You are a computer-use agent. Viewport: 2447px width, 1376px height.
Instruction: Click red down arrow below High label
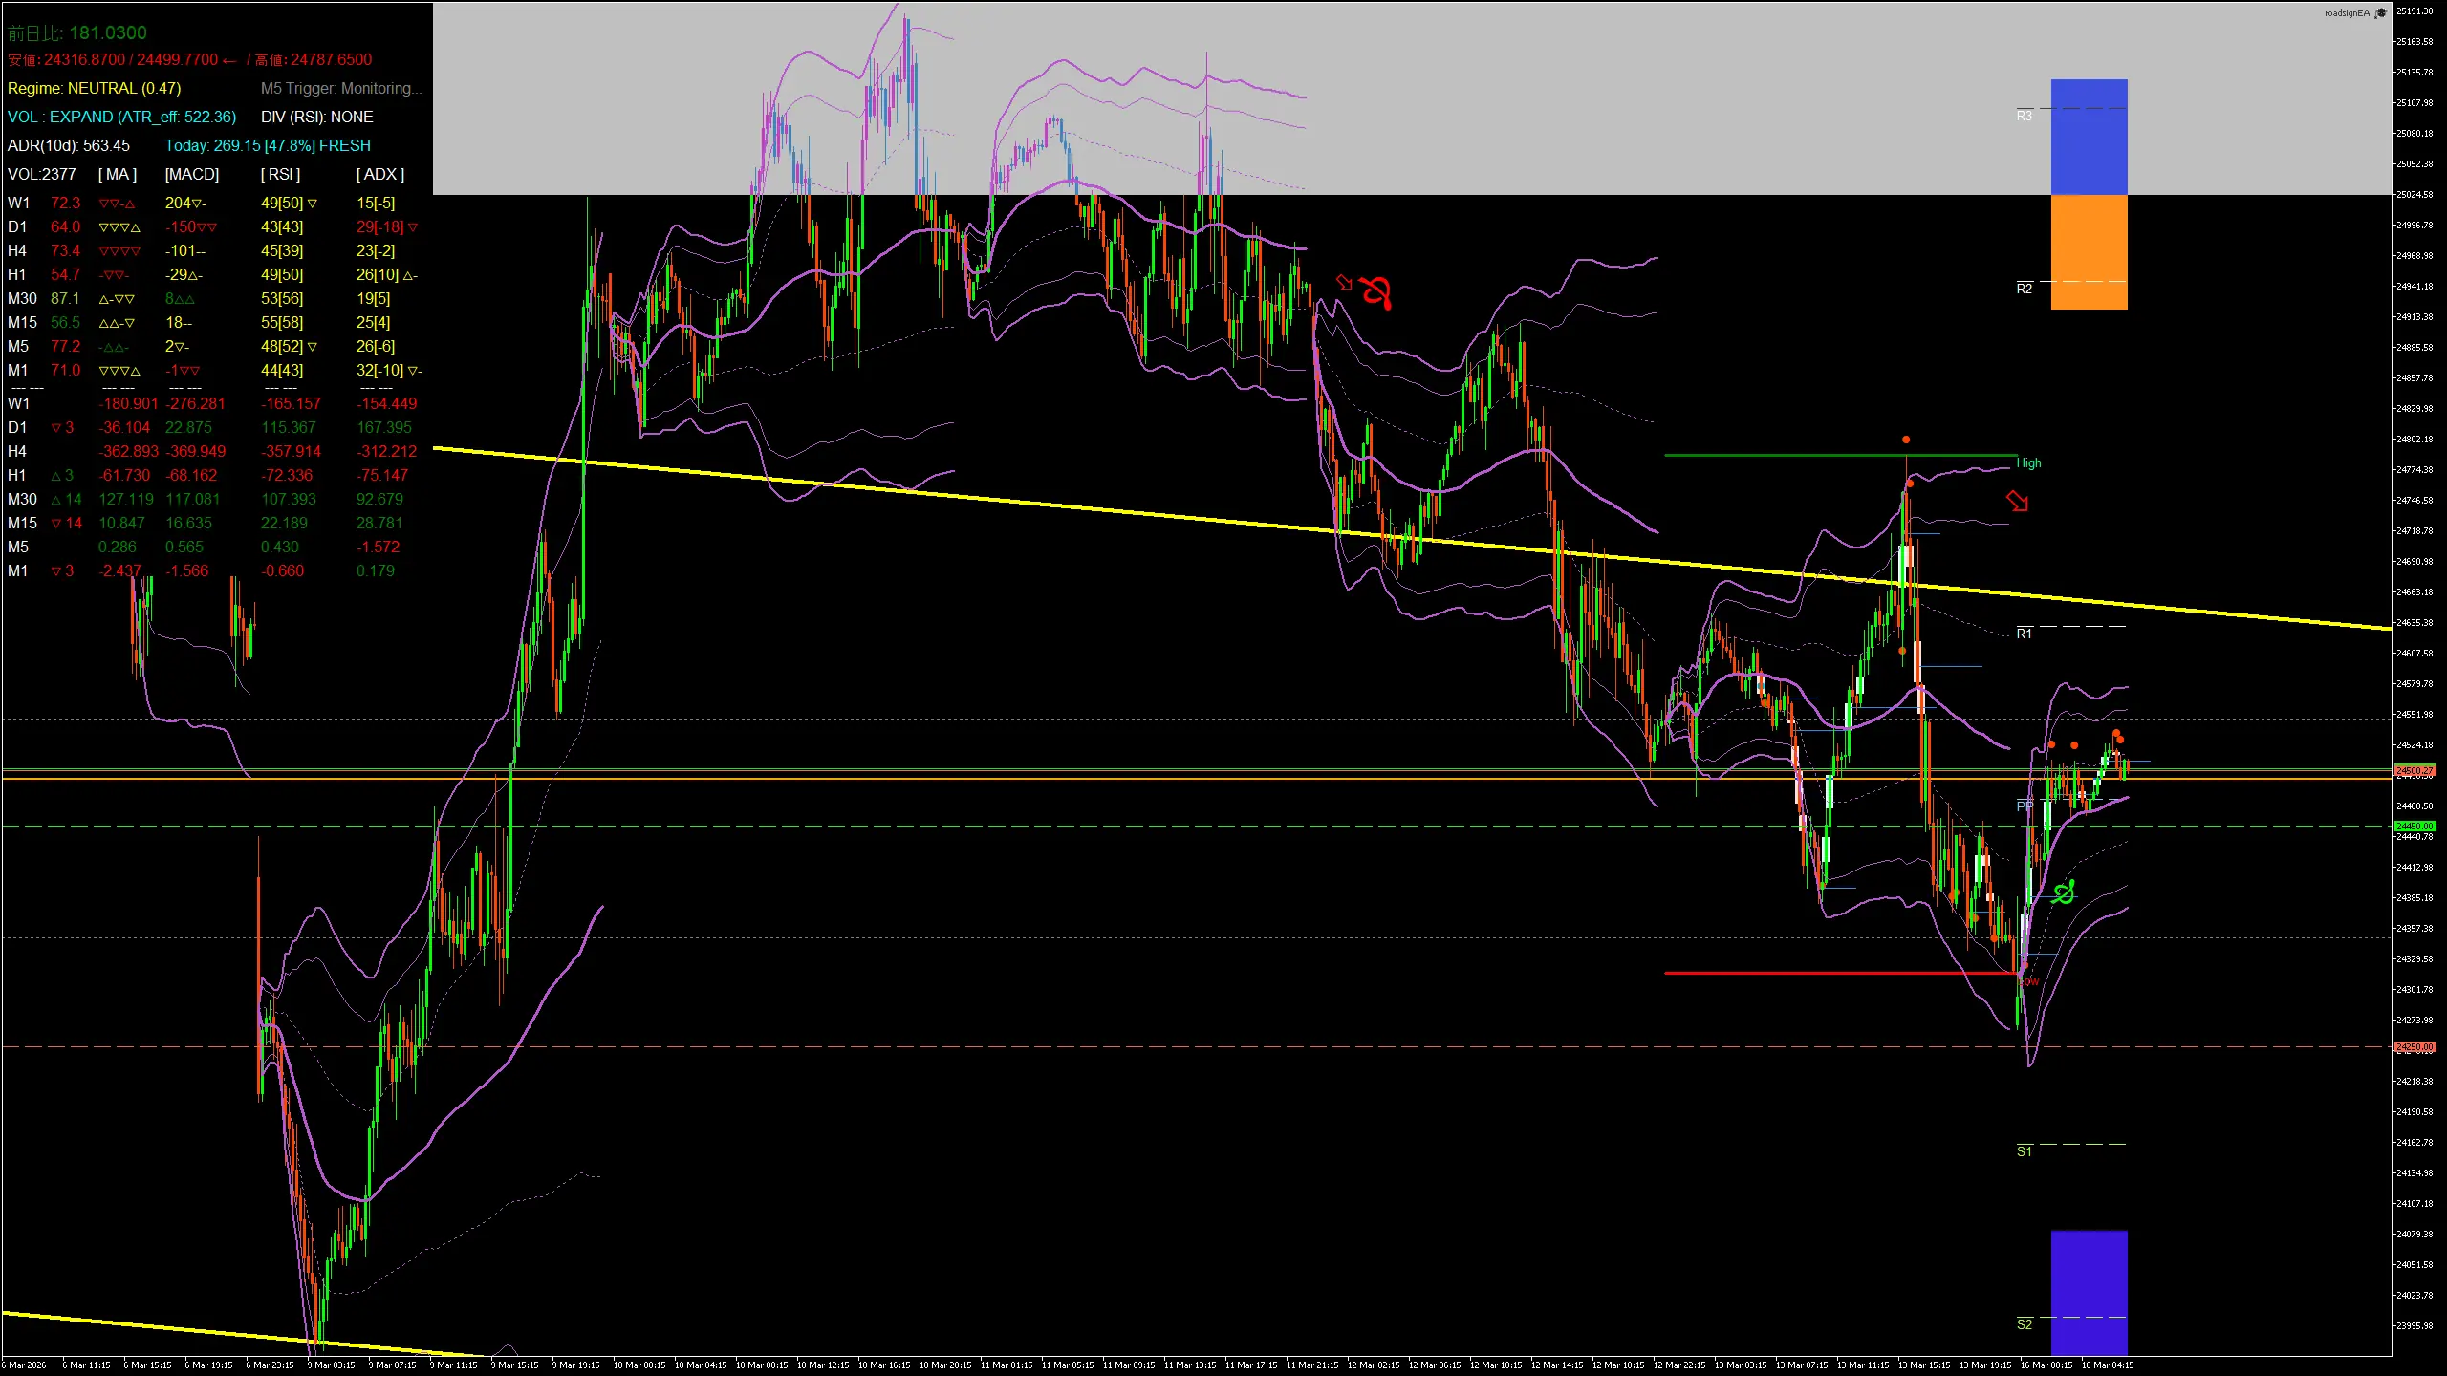(x=2017, y=501)
